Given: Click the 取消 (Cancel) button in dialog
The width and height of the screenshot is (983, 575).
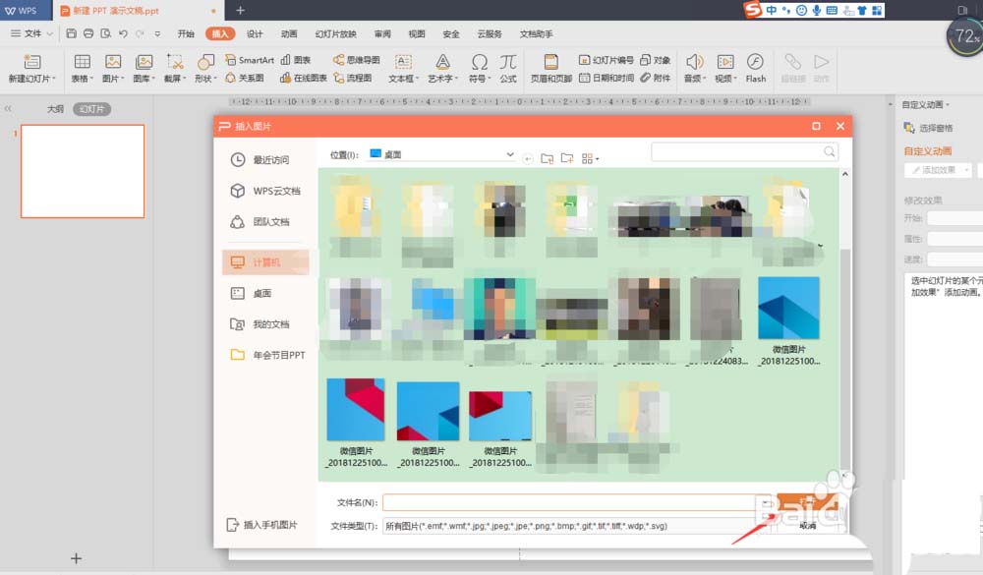Looking at the screenshot, I should (x=807, y=526).
